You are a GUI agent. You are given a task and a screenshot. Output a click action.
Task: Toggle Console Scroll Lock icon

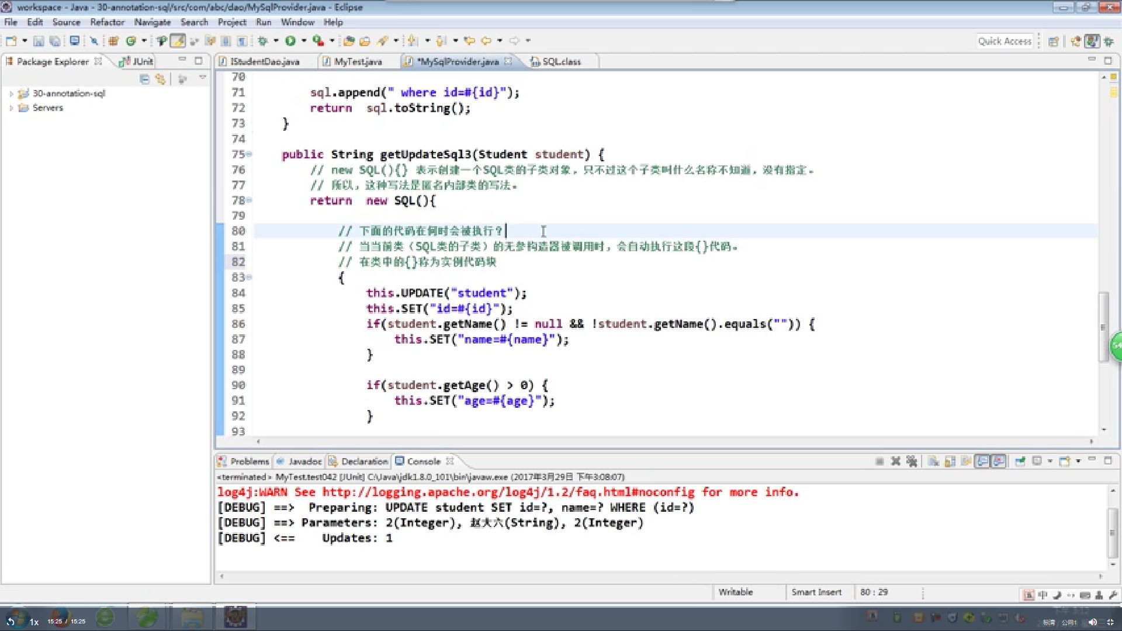[x=950, y=462]
